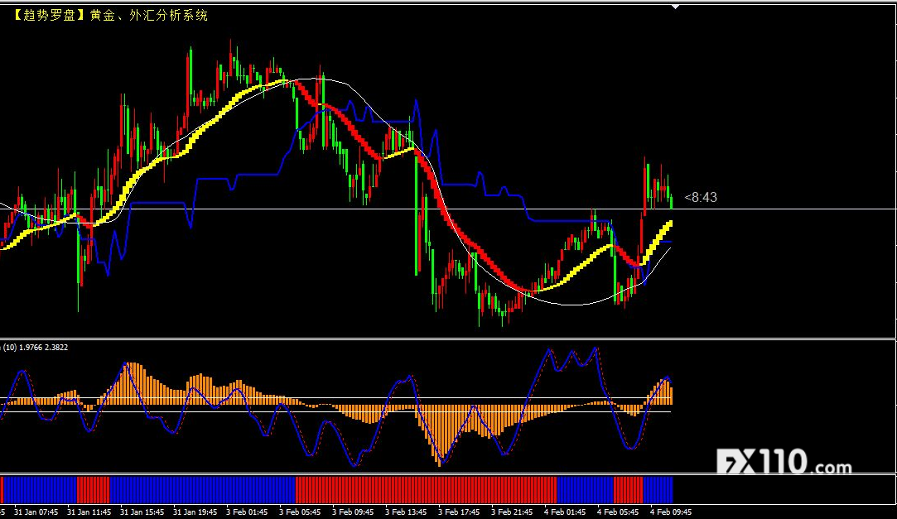
Task: Click the 3 Feb 13:45 time axis label
Action: click(406, 512)
